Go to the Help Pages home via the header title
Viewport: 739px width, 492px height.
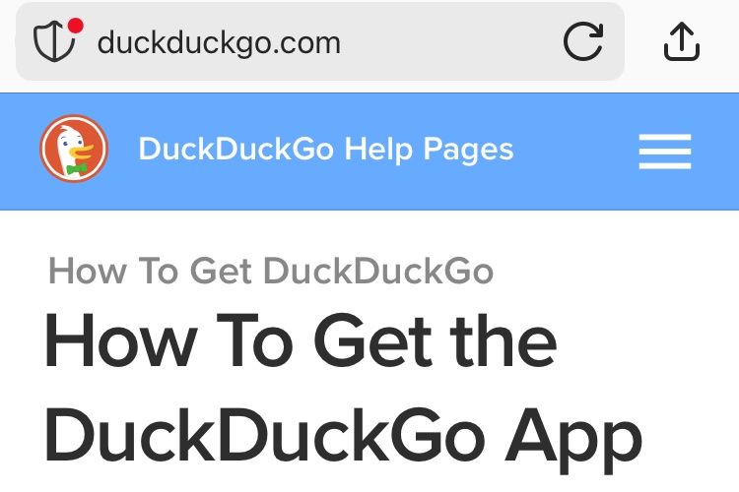[x=326, y=150]
